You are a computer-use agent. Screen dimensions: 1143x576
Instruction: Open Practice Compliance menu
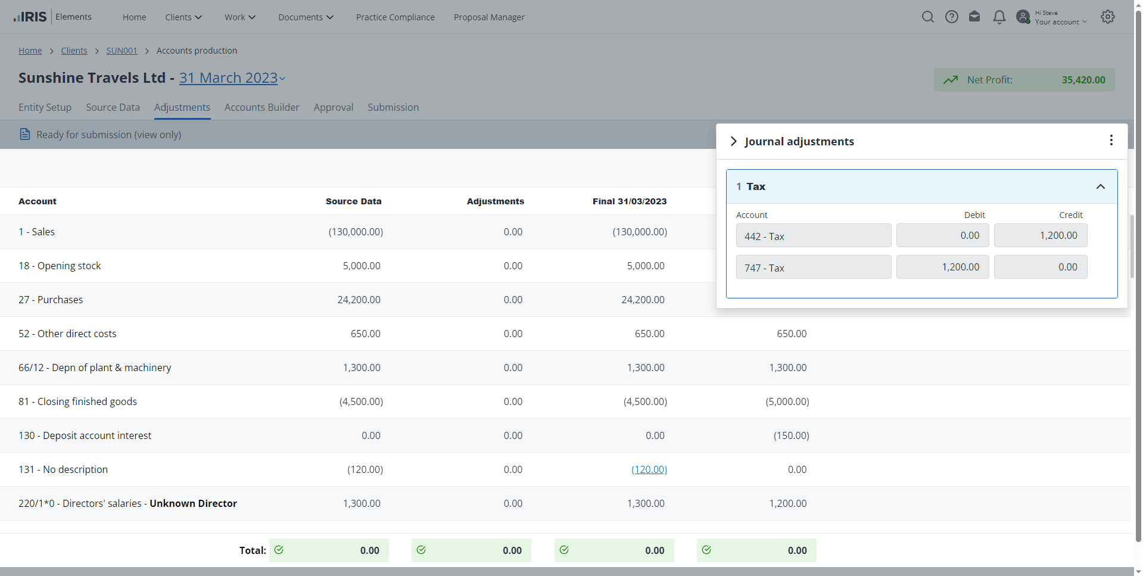[x=395, y=17]
